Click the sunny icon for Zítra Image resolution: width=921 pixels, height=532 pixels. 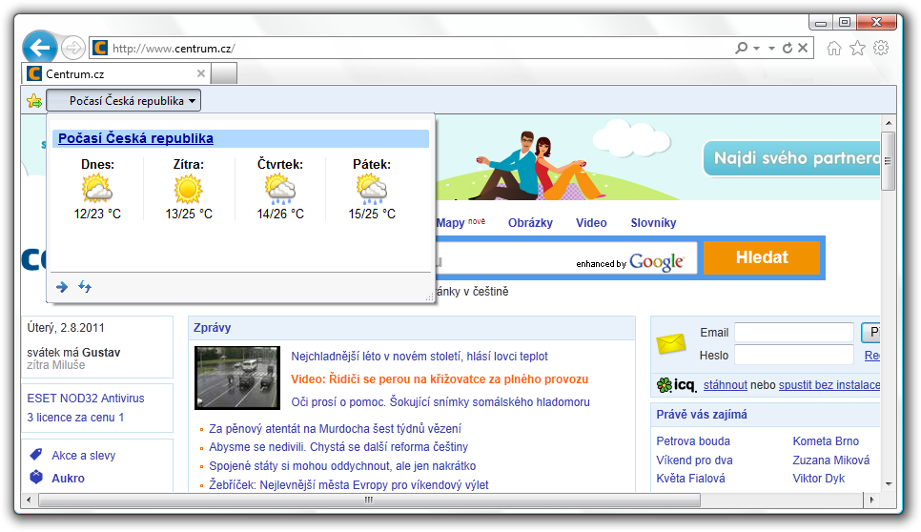pyautogui.click(x=189, y=189)
